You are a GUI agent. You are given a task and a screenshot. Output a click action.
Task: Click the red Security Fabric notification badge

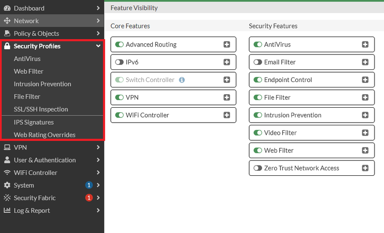pyautogui.click(x=89, y=198)
